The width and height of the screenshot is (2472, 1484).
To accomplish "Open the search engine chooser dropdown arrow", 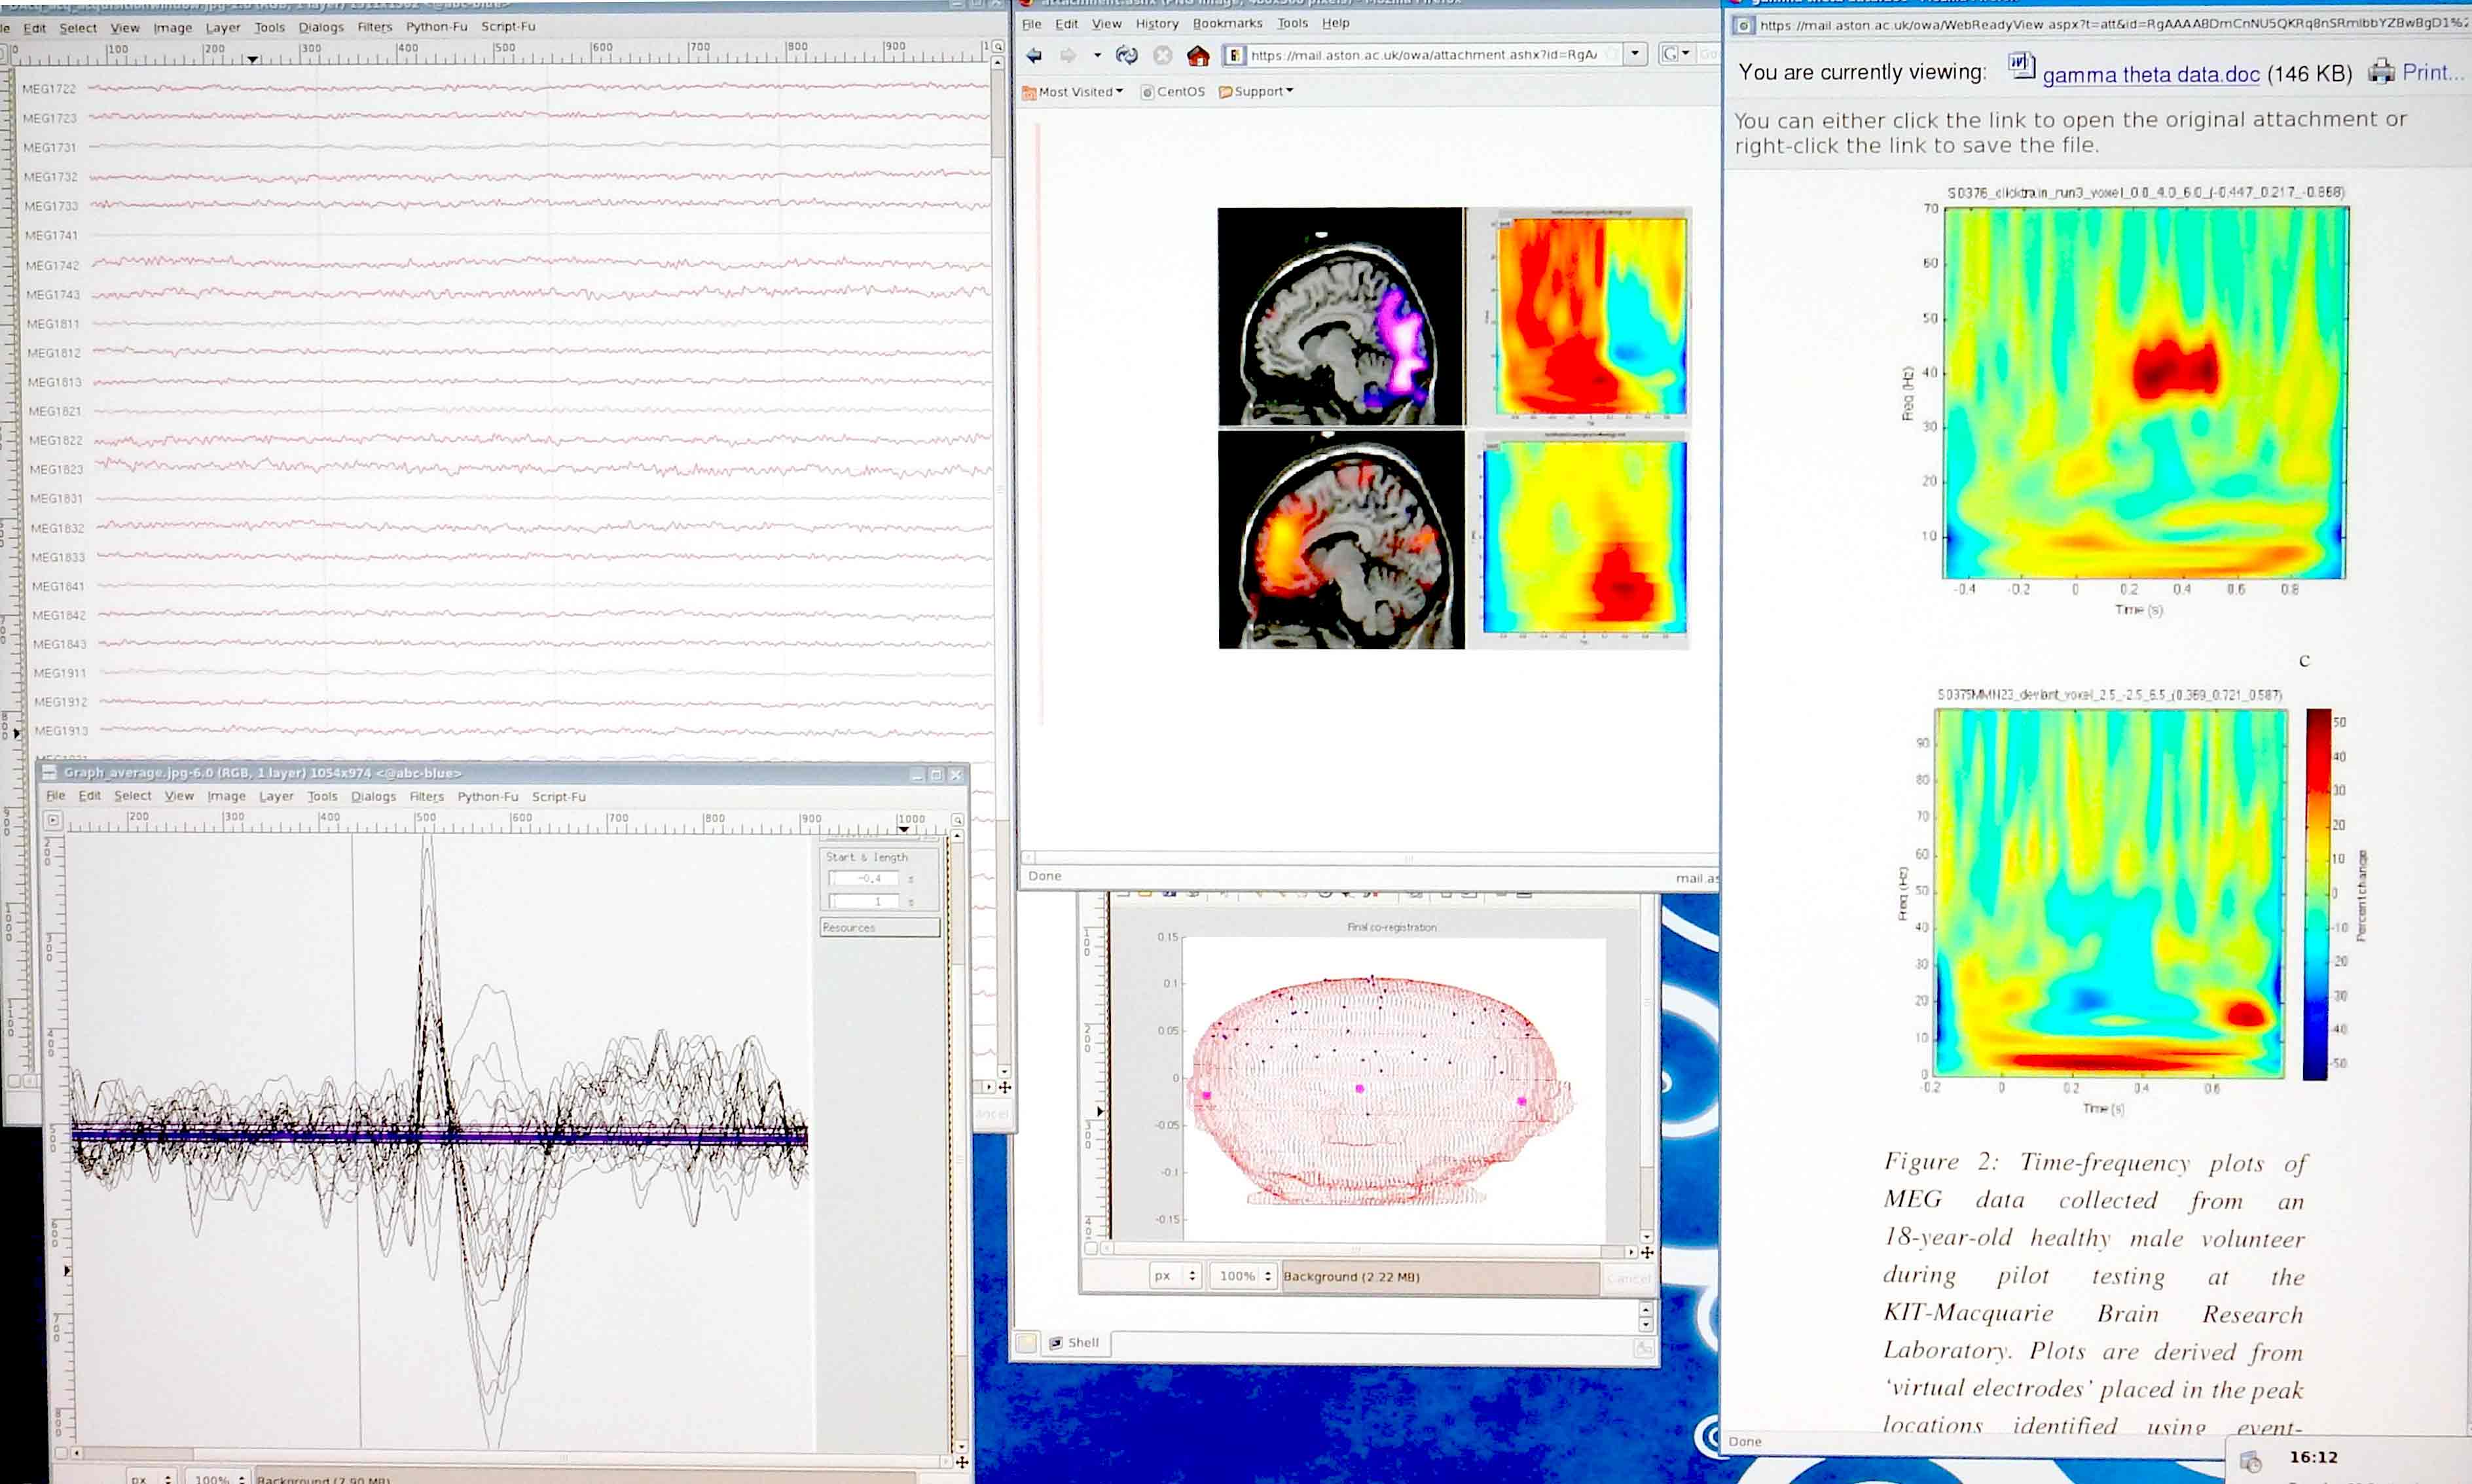I will point(1686,54).
